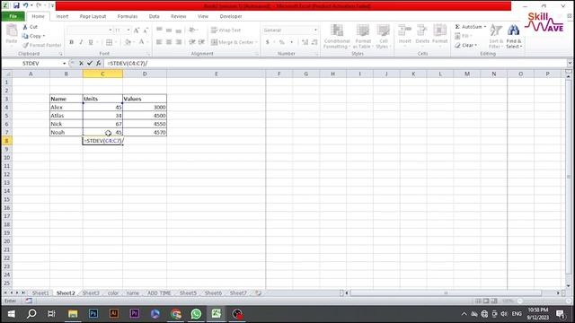Open WhatsApp from the taskbar
Image resolution: width=575 pixels, height=323 pixels.
click(x=196, y=314)
